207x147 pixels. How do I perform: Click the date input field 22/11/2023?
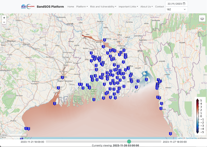[174, 4]
